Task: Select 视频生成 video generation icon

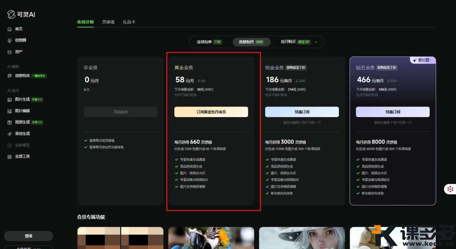Action: click(x=10, y=123)
